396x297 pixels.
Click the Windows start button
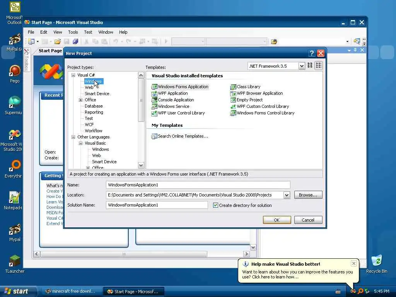(x=18, y=291)
